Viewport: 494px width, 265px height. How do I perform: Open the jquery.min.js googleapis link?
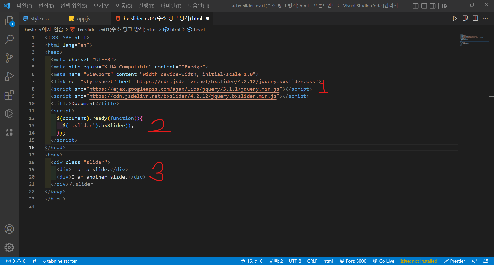184,89
